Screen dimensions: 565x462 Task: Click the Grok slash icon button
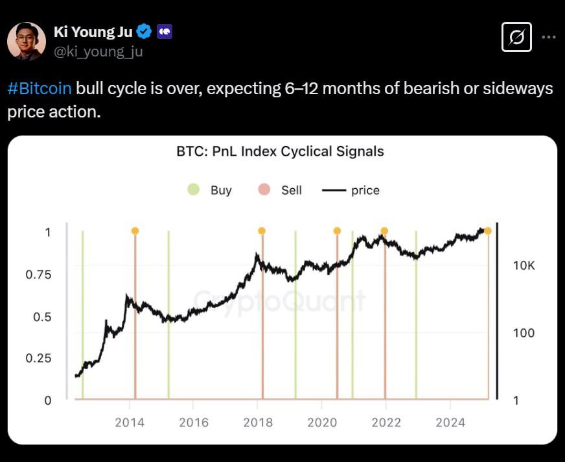pos(516,38)
